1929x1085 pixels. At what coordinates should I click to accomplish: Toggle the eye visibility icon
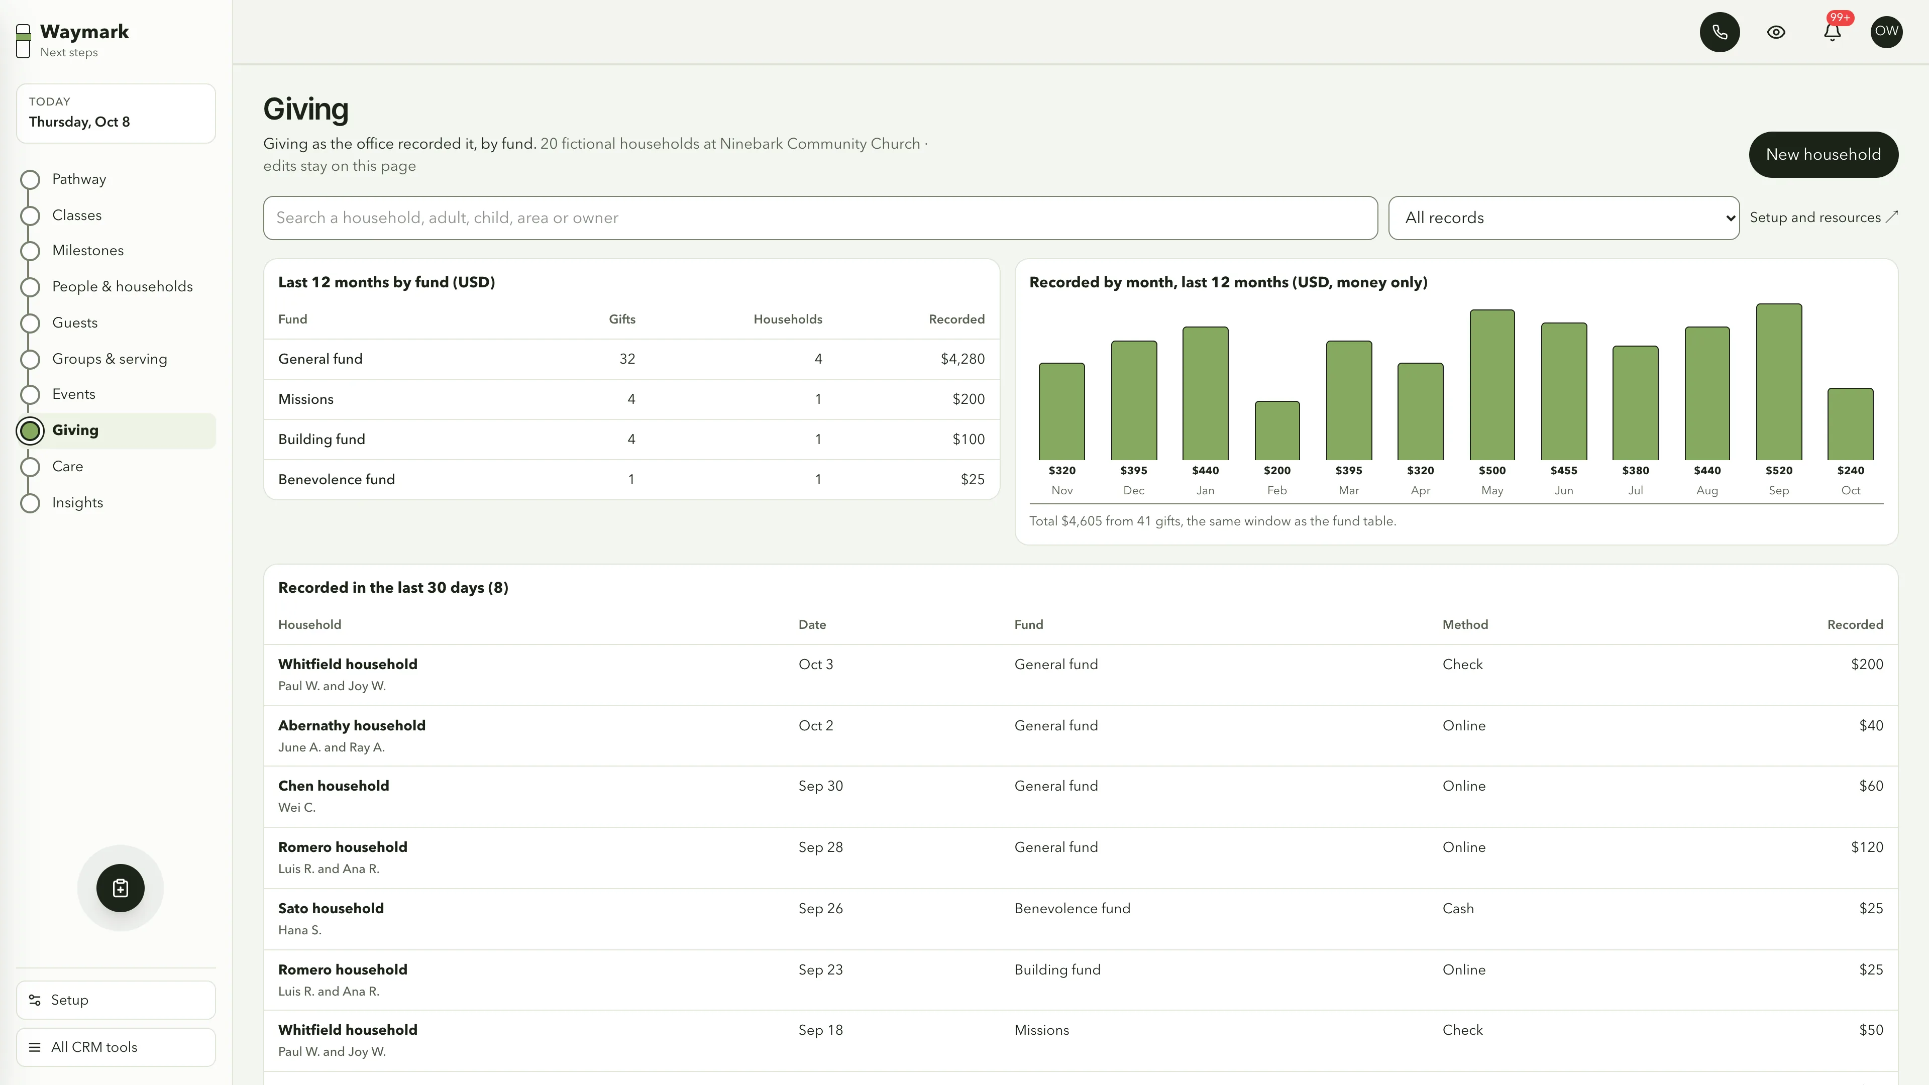point(1775,32)
